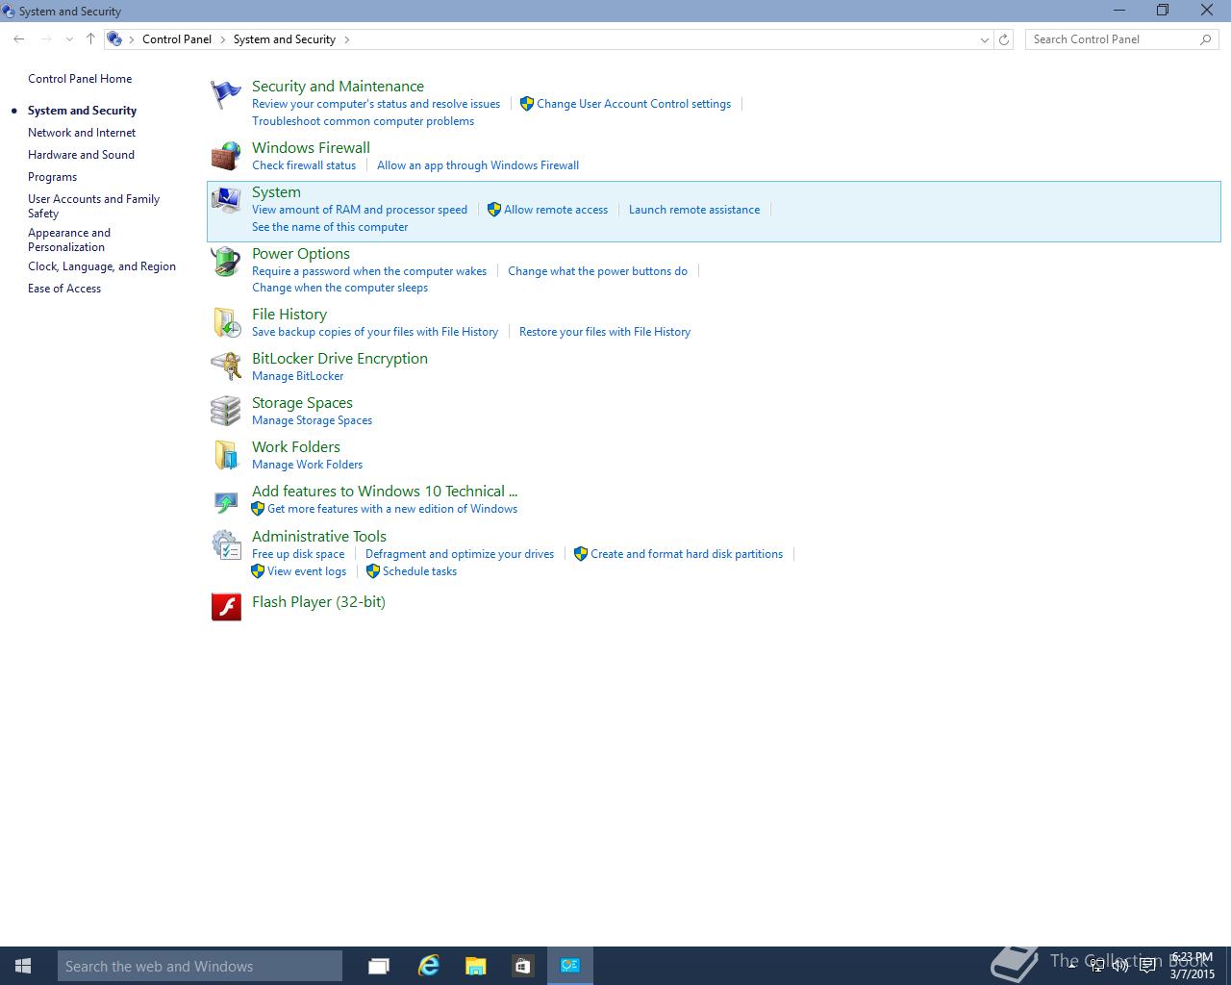This screenshot has height=985, width=1231.
Task: Click Change what the power buttons do
Action: point(597,271)
